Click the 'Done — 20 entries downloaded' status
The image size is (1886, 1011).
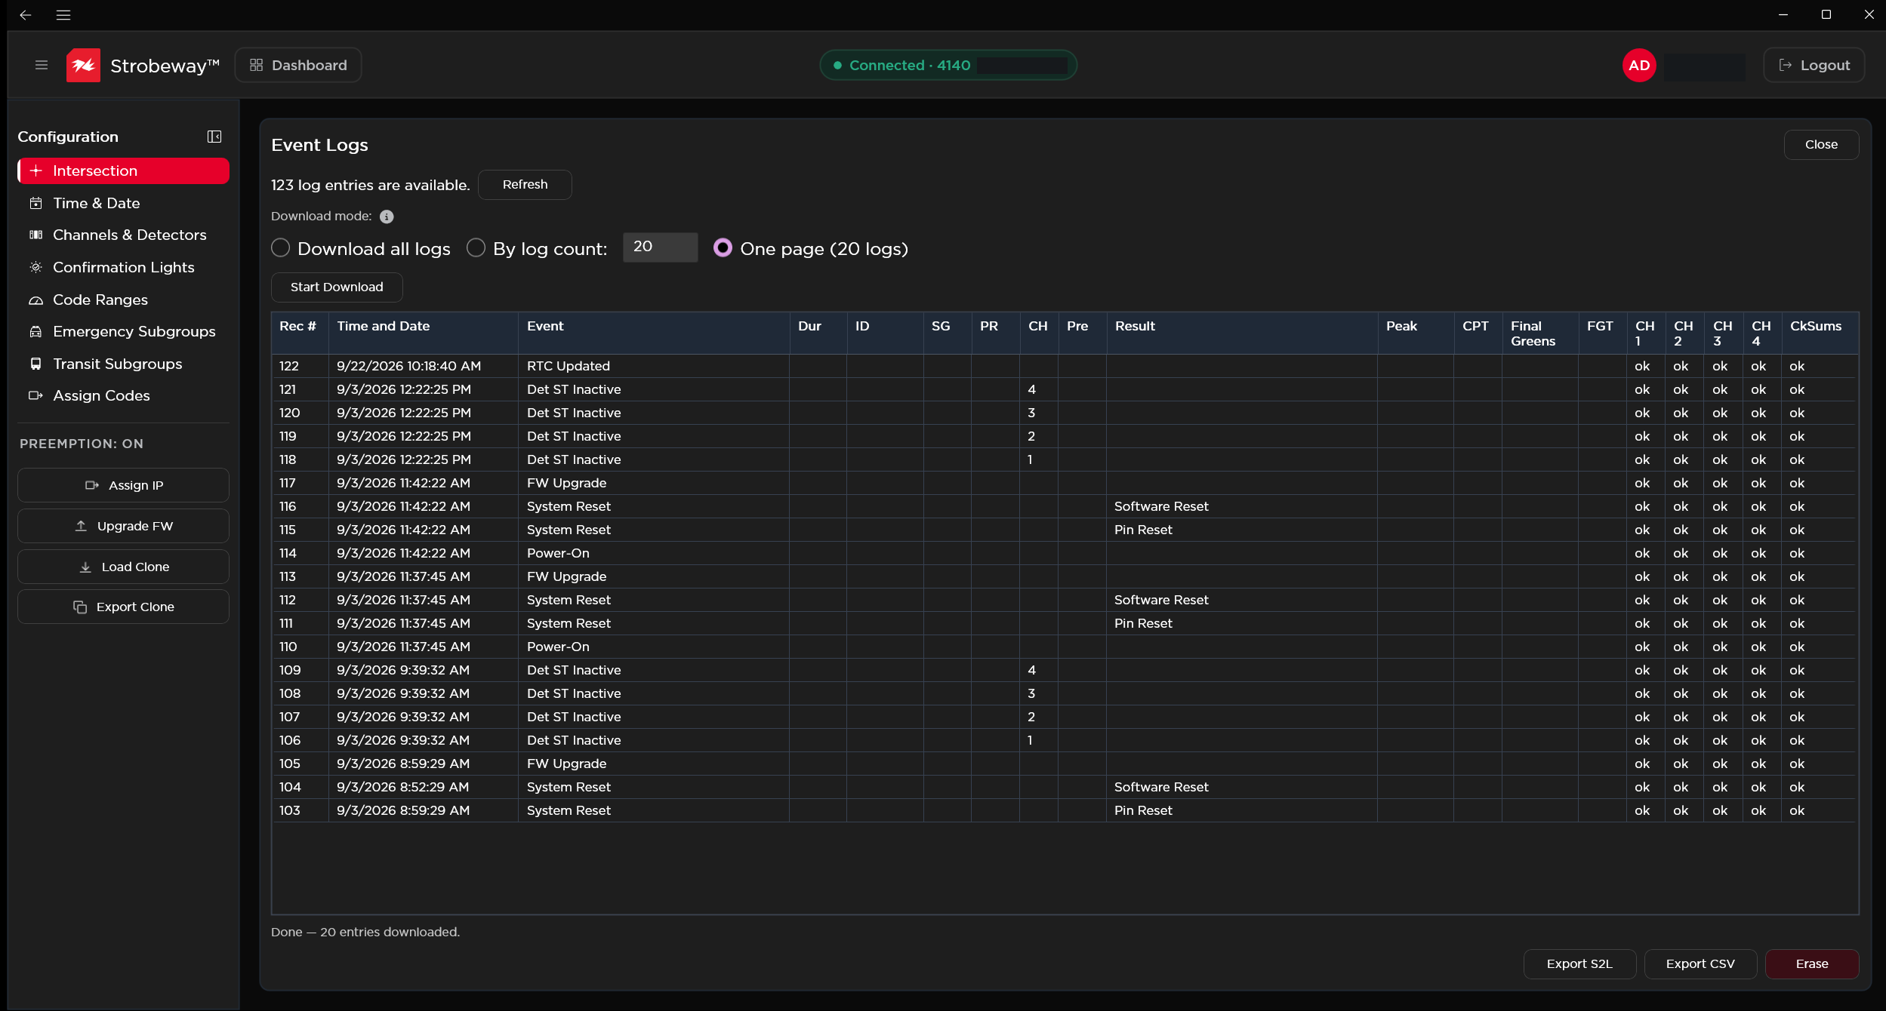365,932
